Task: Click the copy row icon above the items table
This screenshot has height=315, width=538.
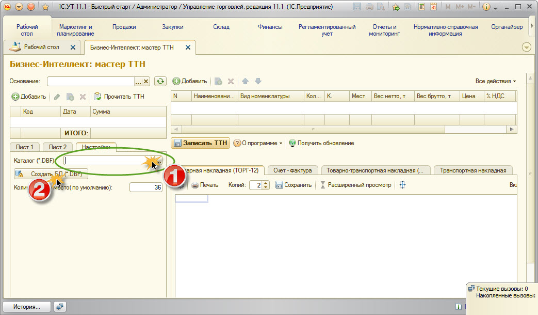Action: pyautogui.click(x=218, y=82)
